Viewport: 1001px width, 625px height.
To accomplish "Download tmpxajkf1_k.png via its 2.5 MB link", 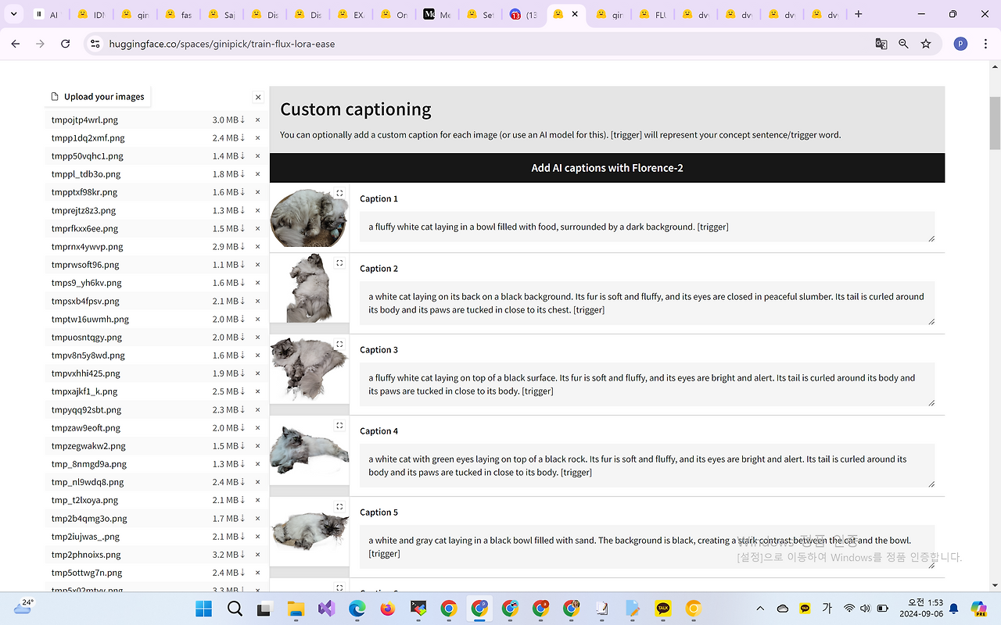I will click(x=228, y=391).
